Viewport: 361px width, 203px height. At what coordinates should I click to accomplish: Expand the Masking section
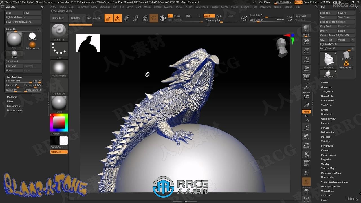[x=325, y=137]
